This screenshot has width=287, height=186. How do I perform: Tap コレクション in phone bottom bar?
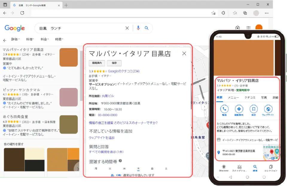point(271,168)
